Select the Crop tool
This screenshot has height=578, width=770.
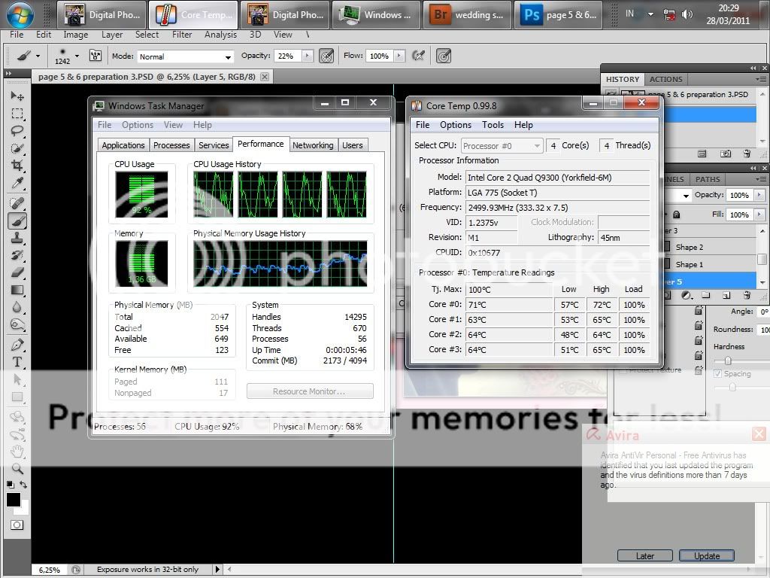click(x=17, y=165)
